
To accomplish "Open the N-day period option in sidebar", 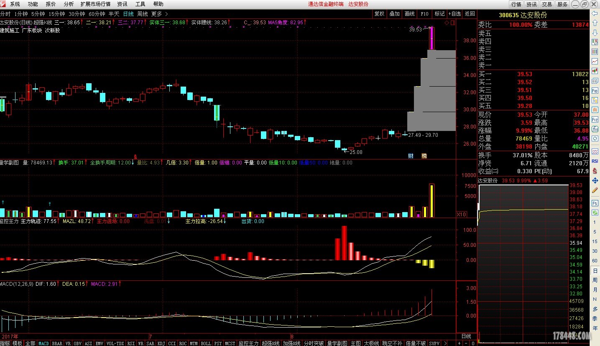I will (x=595, y=299).
